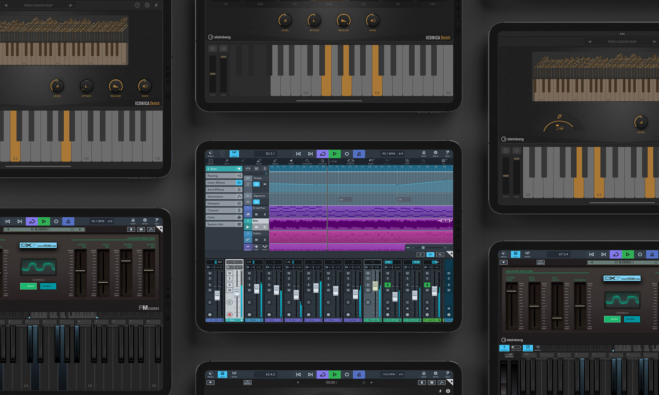Image resolution: width=659 pixels, height=395 pixels.
Task: Click Delay Mix slider on left FM iPad
Action: tap(103, 273)
